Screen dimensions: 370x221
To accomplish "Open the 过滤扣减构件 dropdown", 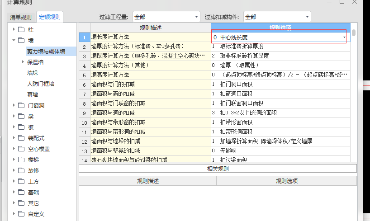I will pos(277,17).
